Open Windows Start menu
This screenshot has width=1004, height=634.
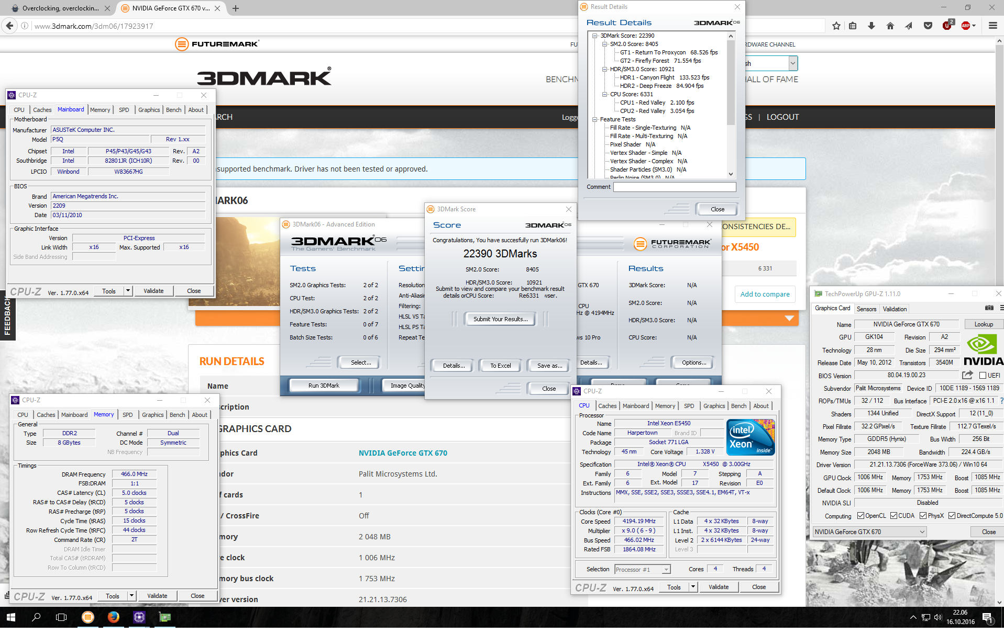[x=10, y=617]
